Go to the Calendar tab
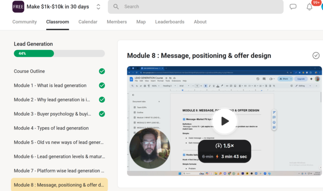The image size is (323, 191). pos(88,22)
